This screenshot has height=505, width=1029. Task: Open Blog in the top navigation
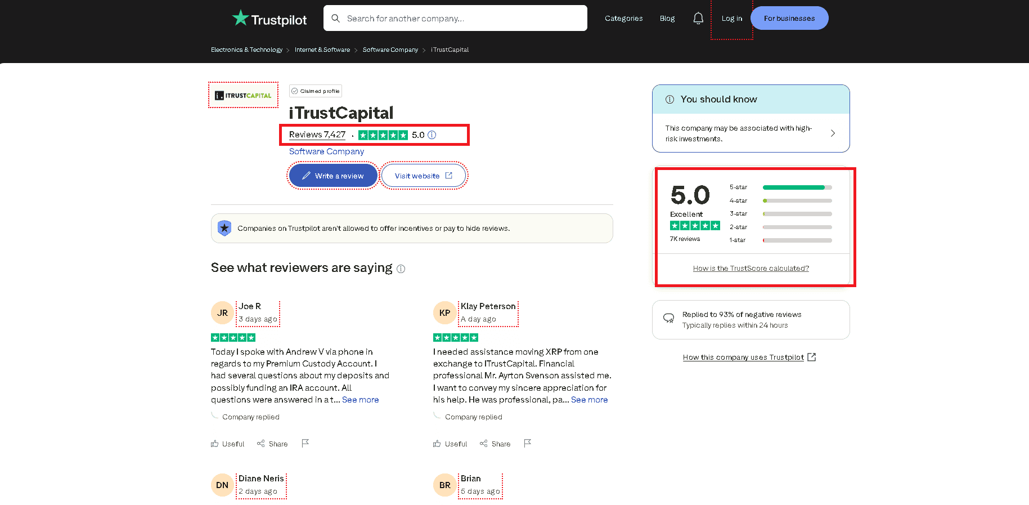point(667,19)
